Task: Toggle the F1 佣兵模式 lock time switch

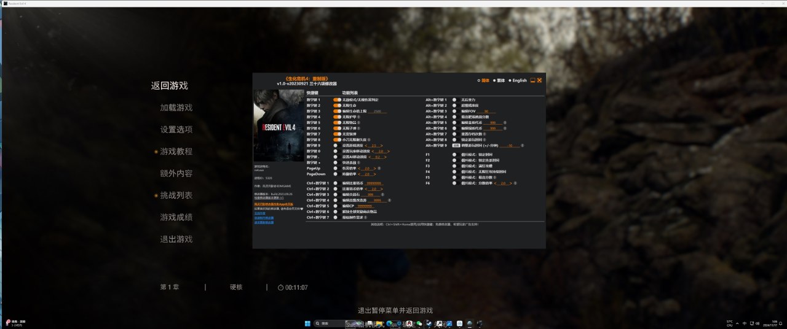Action: [x=456, y=154]
